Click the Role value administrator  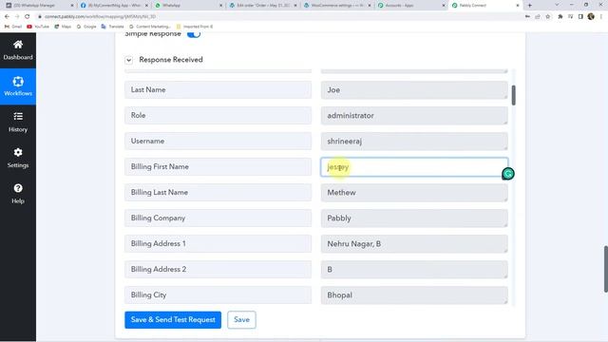pyautogui.click(x=414, y=116)
